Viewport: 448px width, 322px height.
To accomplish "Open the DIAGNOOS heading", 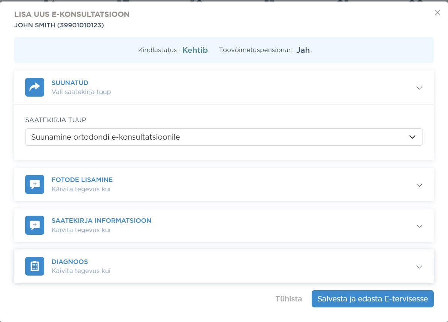I will 69,262.
